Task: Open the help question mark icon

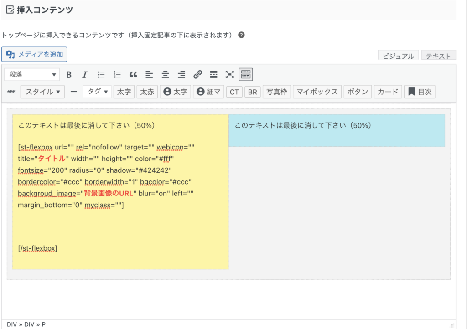Action: point(242,35)
